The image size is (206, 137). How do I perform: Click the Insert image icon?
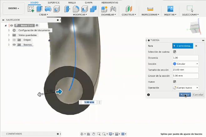pos(170,9)
